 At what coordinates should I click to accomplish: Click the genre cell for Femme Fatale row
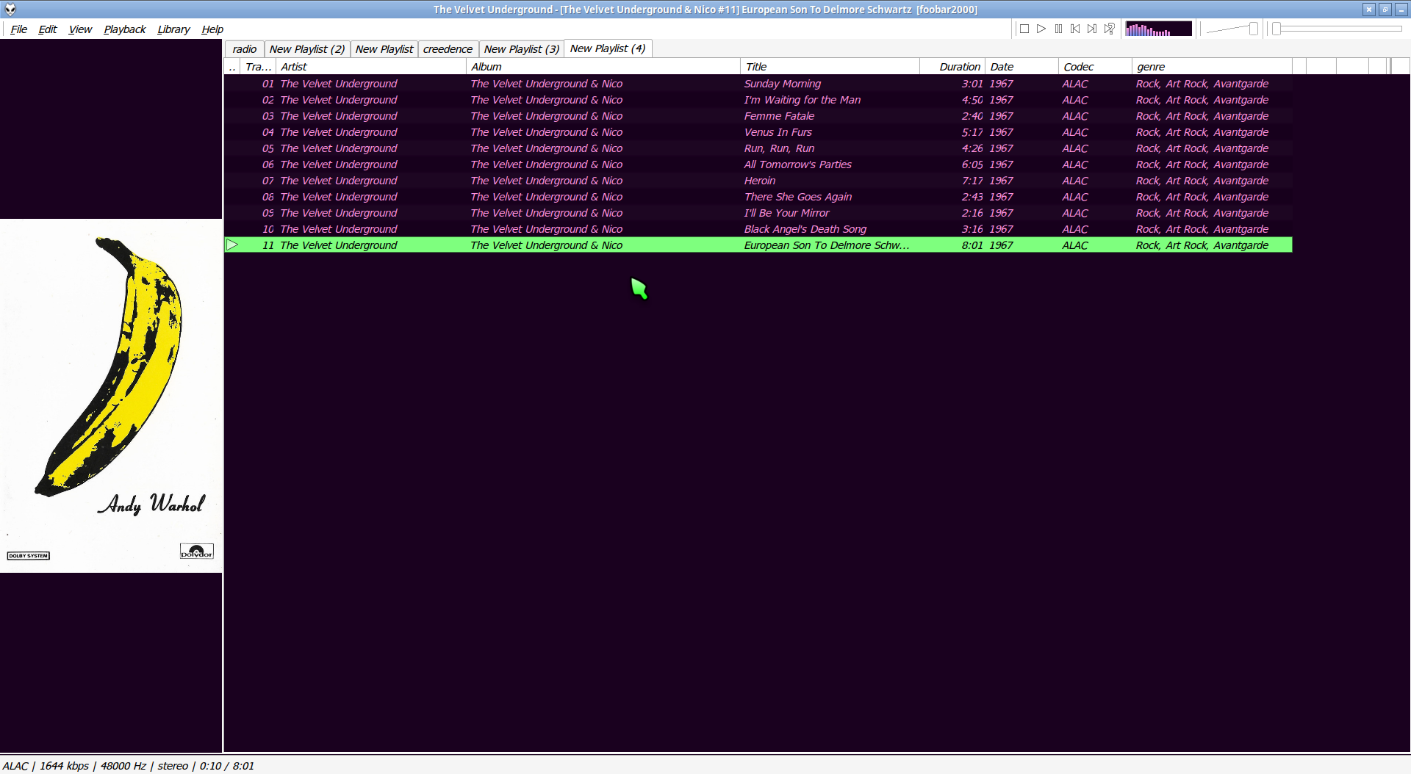(x=1202, y=116)
